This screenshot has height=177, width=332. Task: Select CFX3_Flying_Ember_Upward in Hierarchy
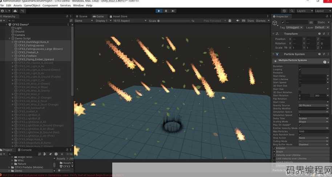tap(36, 59)
